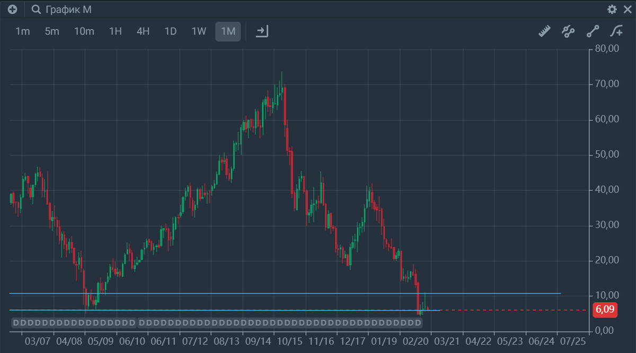Click the leftmost D dividend marker
This screenshot has height=353, width=636.
15,322
